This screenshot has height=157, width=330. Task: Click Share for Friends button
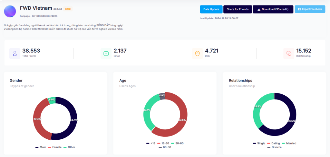tap(238, 9)
